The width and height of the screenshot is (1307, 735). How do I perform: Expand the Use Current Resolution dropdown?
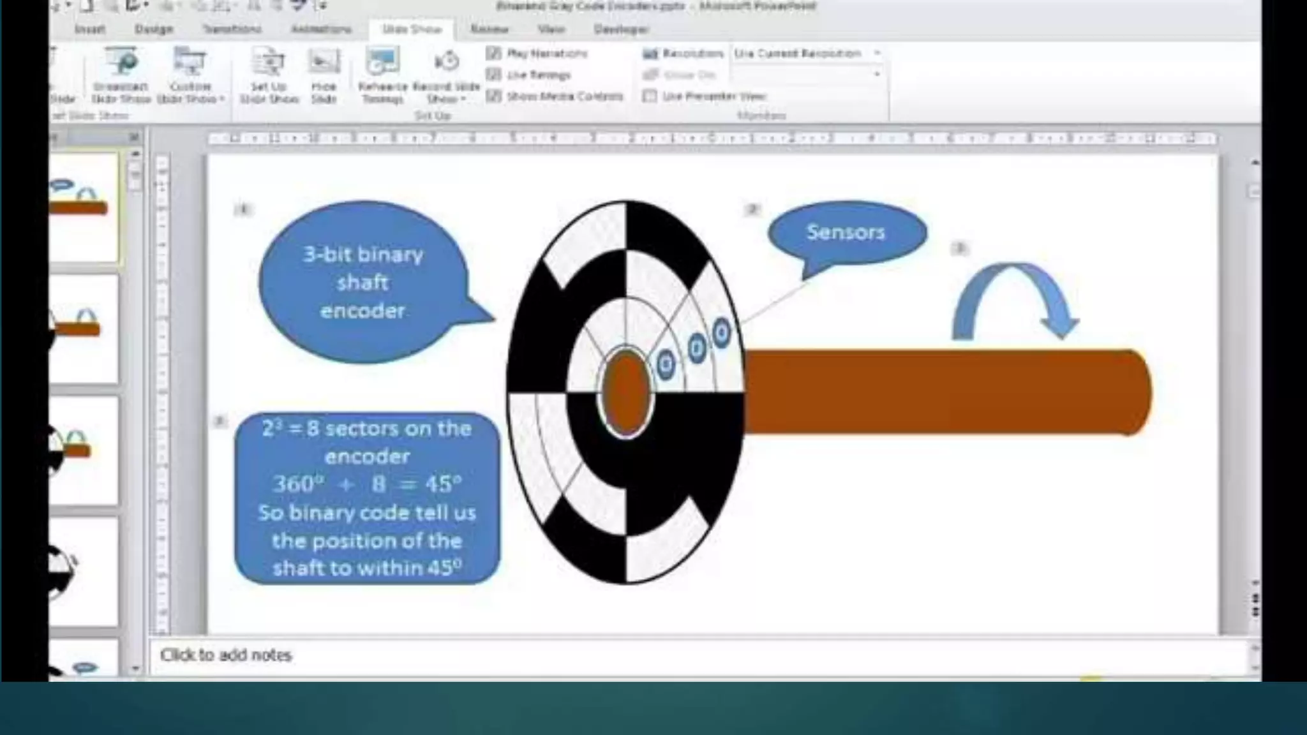877,54
